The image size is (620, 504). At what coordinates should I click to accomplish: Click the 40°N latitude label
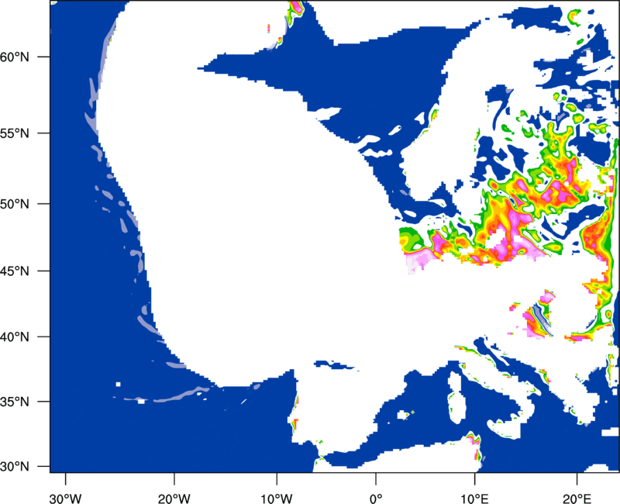(x=15, y=337)
